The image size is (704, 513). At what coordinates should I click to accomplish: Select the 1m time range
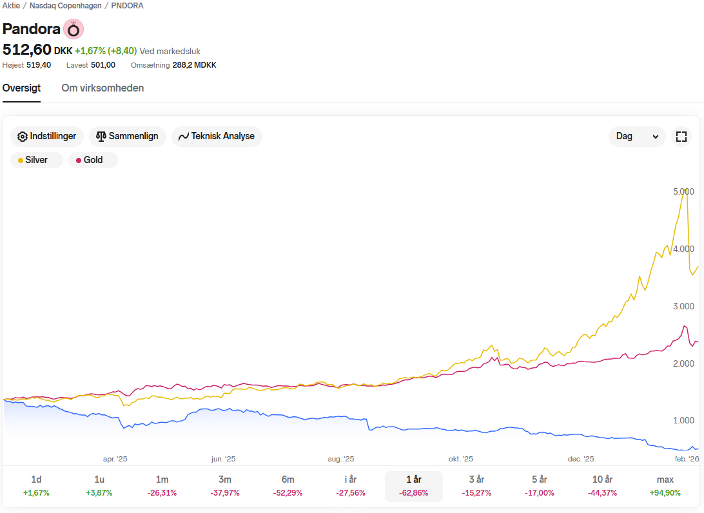click(162, 486)
